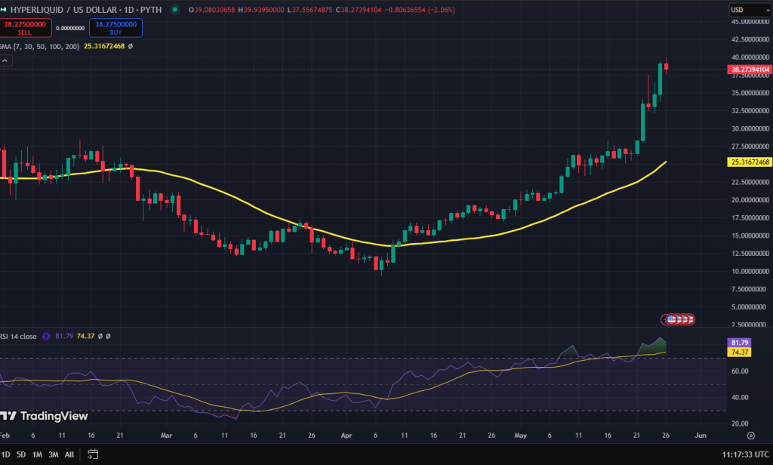Image resolution: width=773 pixels, height=465 pixels.
Task: Click the Jun label on time axis
Action: click(700, 436)
